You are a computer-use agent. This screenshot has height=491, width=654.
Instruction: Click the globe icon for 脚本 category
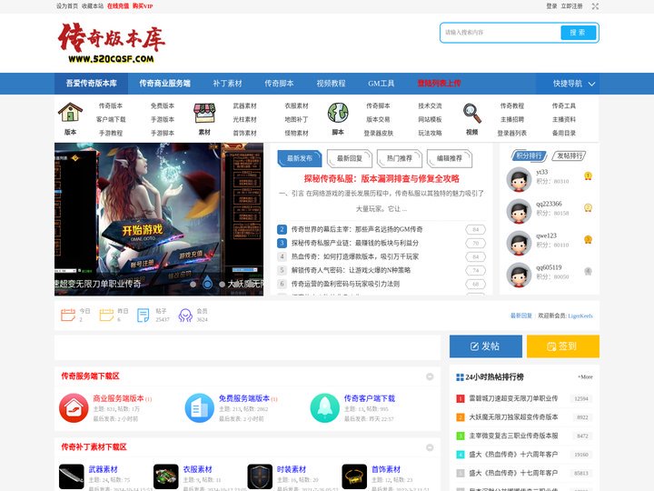[338, 113]
